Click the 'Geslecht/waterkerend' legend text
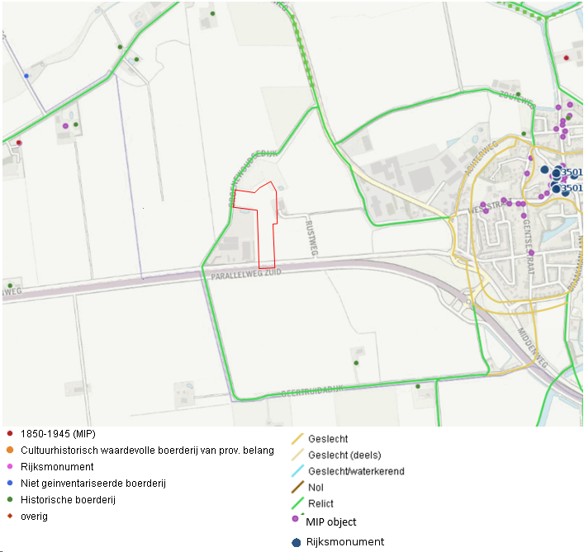Viewport: 584px width, 552px height. tap(356, 471)
